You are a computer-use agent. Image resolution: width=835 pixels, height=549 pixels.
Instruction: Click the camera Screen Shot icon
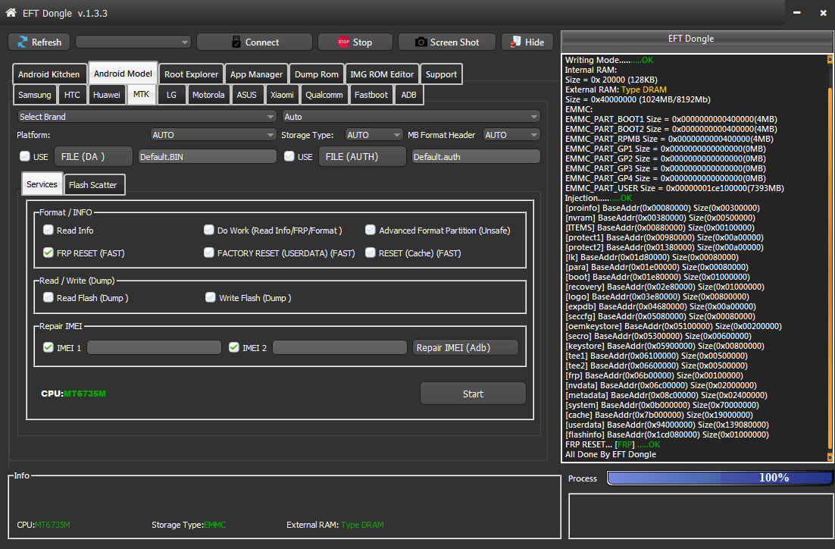click(x=421, y=42)
